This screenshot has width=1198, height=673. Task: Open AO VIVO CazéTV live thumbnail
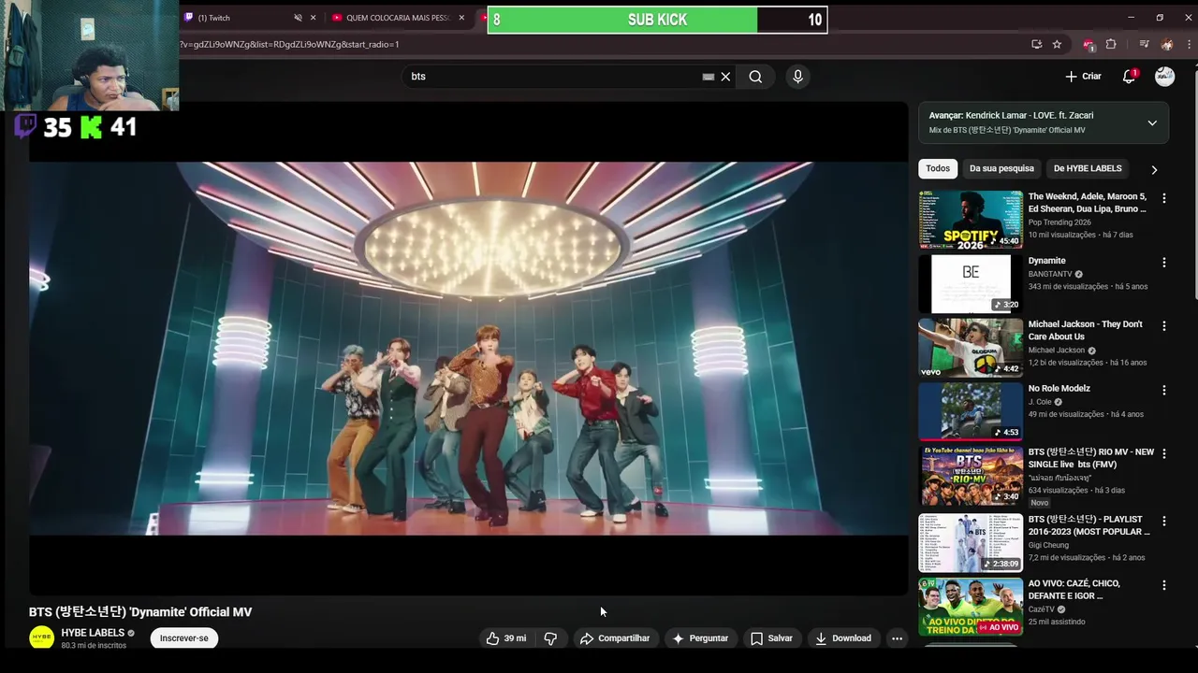pyautogui.click(x=971, y=607)
